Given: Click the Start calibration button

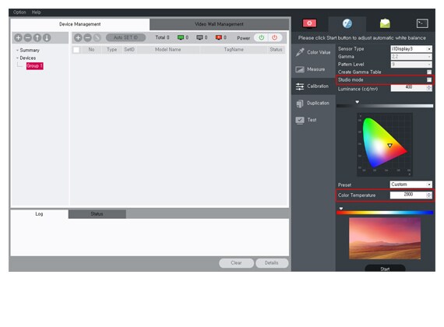Looking at the screenshot, I should click(385, 269).
